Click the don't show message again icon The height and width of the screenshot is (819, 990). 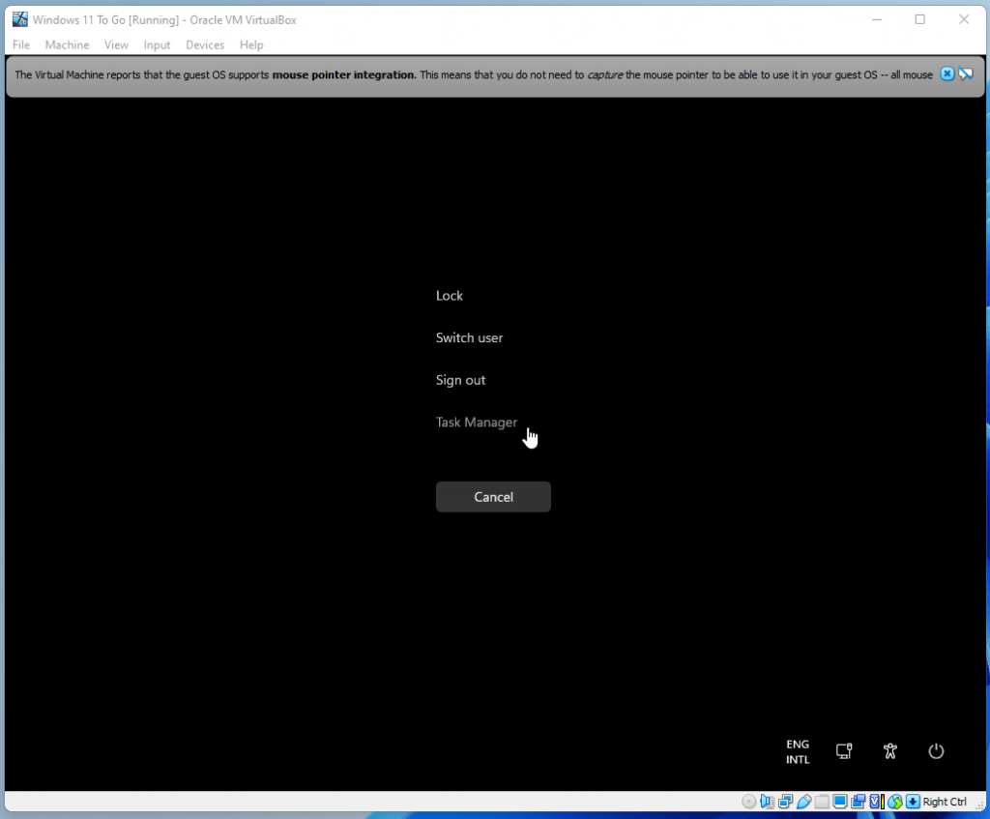[x=965, y=74]
